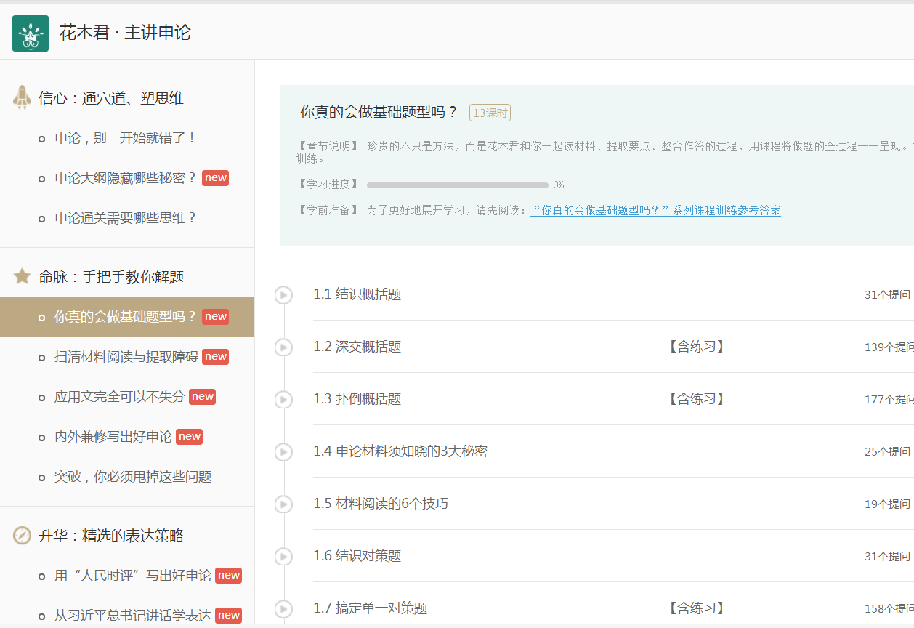This screenshot has width=914, height=628.
Task: Click the 学习进度 progress bar
Action: point(458,185)
